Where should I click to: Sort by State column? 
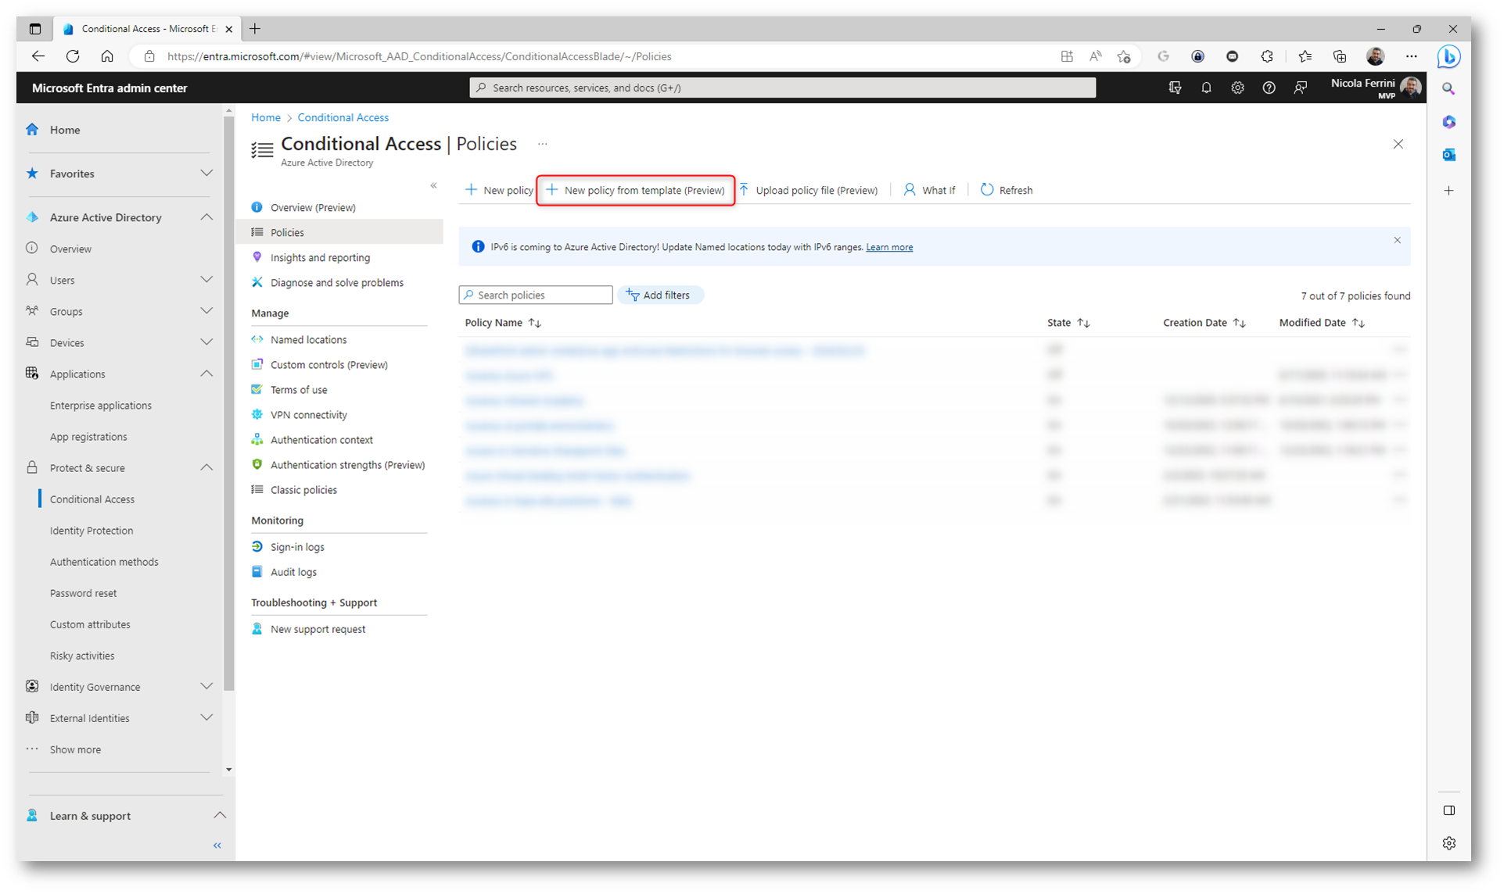1068,323
